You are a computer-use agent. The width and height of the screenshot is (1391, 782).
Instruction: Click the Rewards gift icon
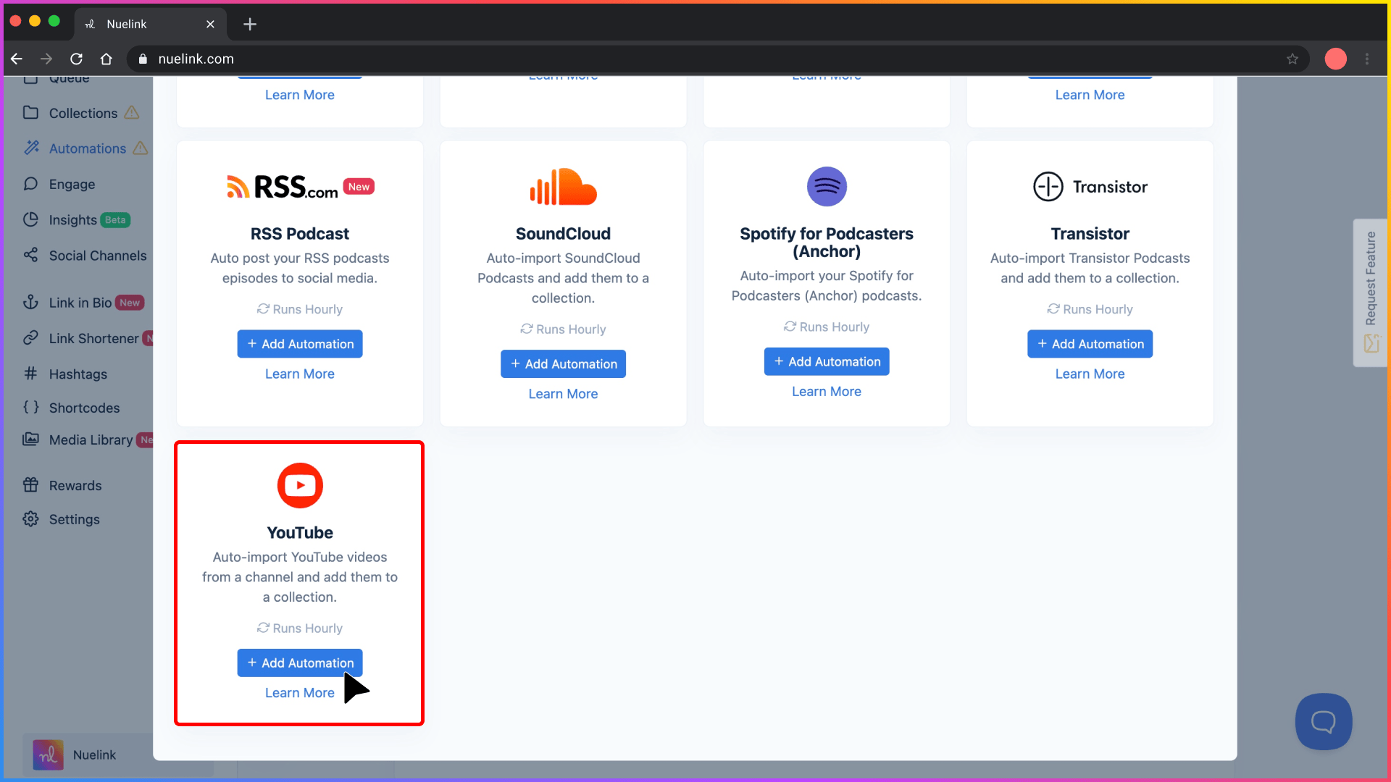tap(30, 485)
